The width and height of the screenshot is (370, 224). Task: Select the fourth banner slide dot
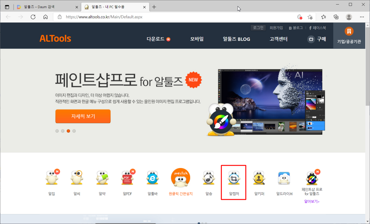click(74, 131)
